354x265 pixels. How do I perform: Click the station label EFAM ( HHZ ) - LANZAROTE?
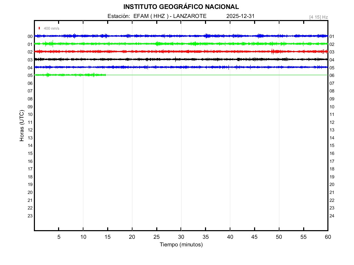tap(157, 16)
